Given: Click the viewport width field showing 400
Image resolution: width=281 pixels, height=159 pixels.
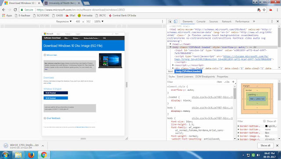Looking at the screenshot, I should pyautogui.click(x=78, y=22).
